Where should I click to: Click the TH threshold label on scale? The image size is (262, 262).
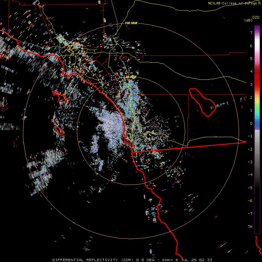pyautogui.click(x=250, y=227)
